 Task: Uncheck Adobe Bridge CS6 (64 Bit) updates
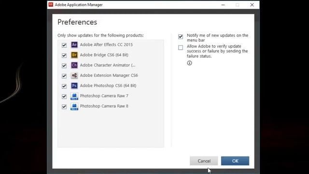click(x=64, y=56)
